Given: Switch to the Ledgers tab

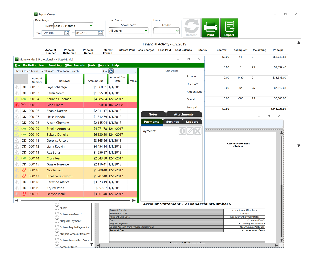Looking at the screenshot, I should coord(192,122).
